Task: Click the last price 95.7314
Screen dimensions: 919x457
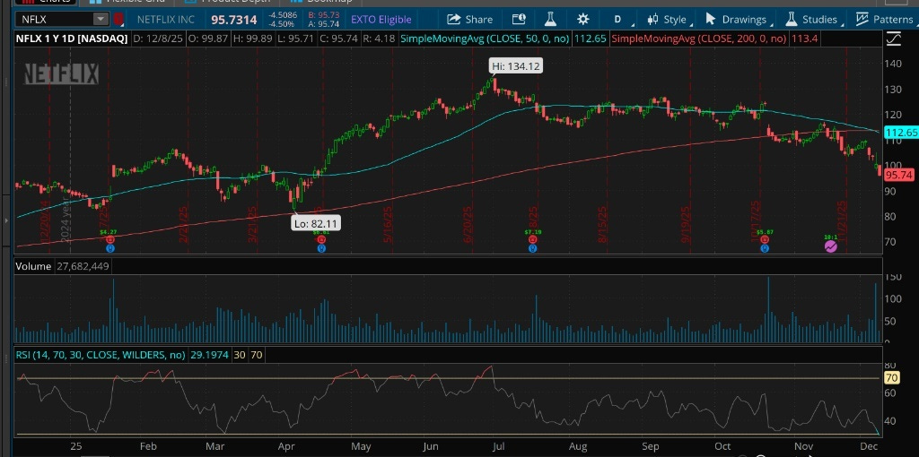Action: click(x=234, y=20)
